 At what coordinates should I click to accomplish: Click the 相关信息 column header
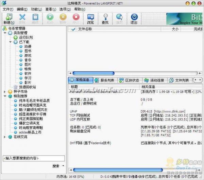148,87
